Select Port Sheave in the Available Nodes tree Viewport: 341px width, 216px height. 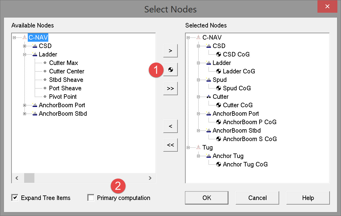point(65,88)
